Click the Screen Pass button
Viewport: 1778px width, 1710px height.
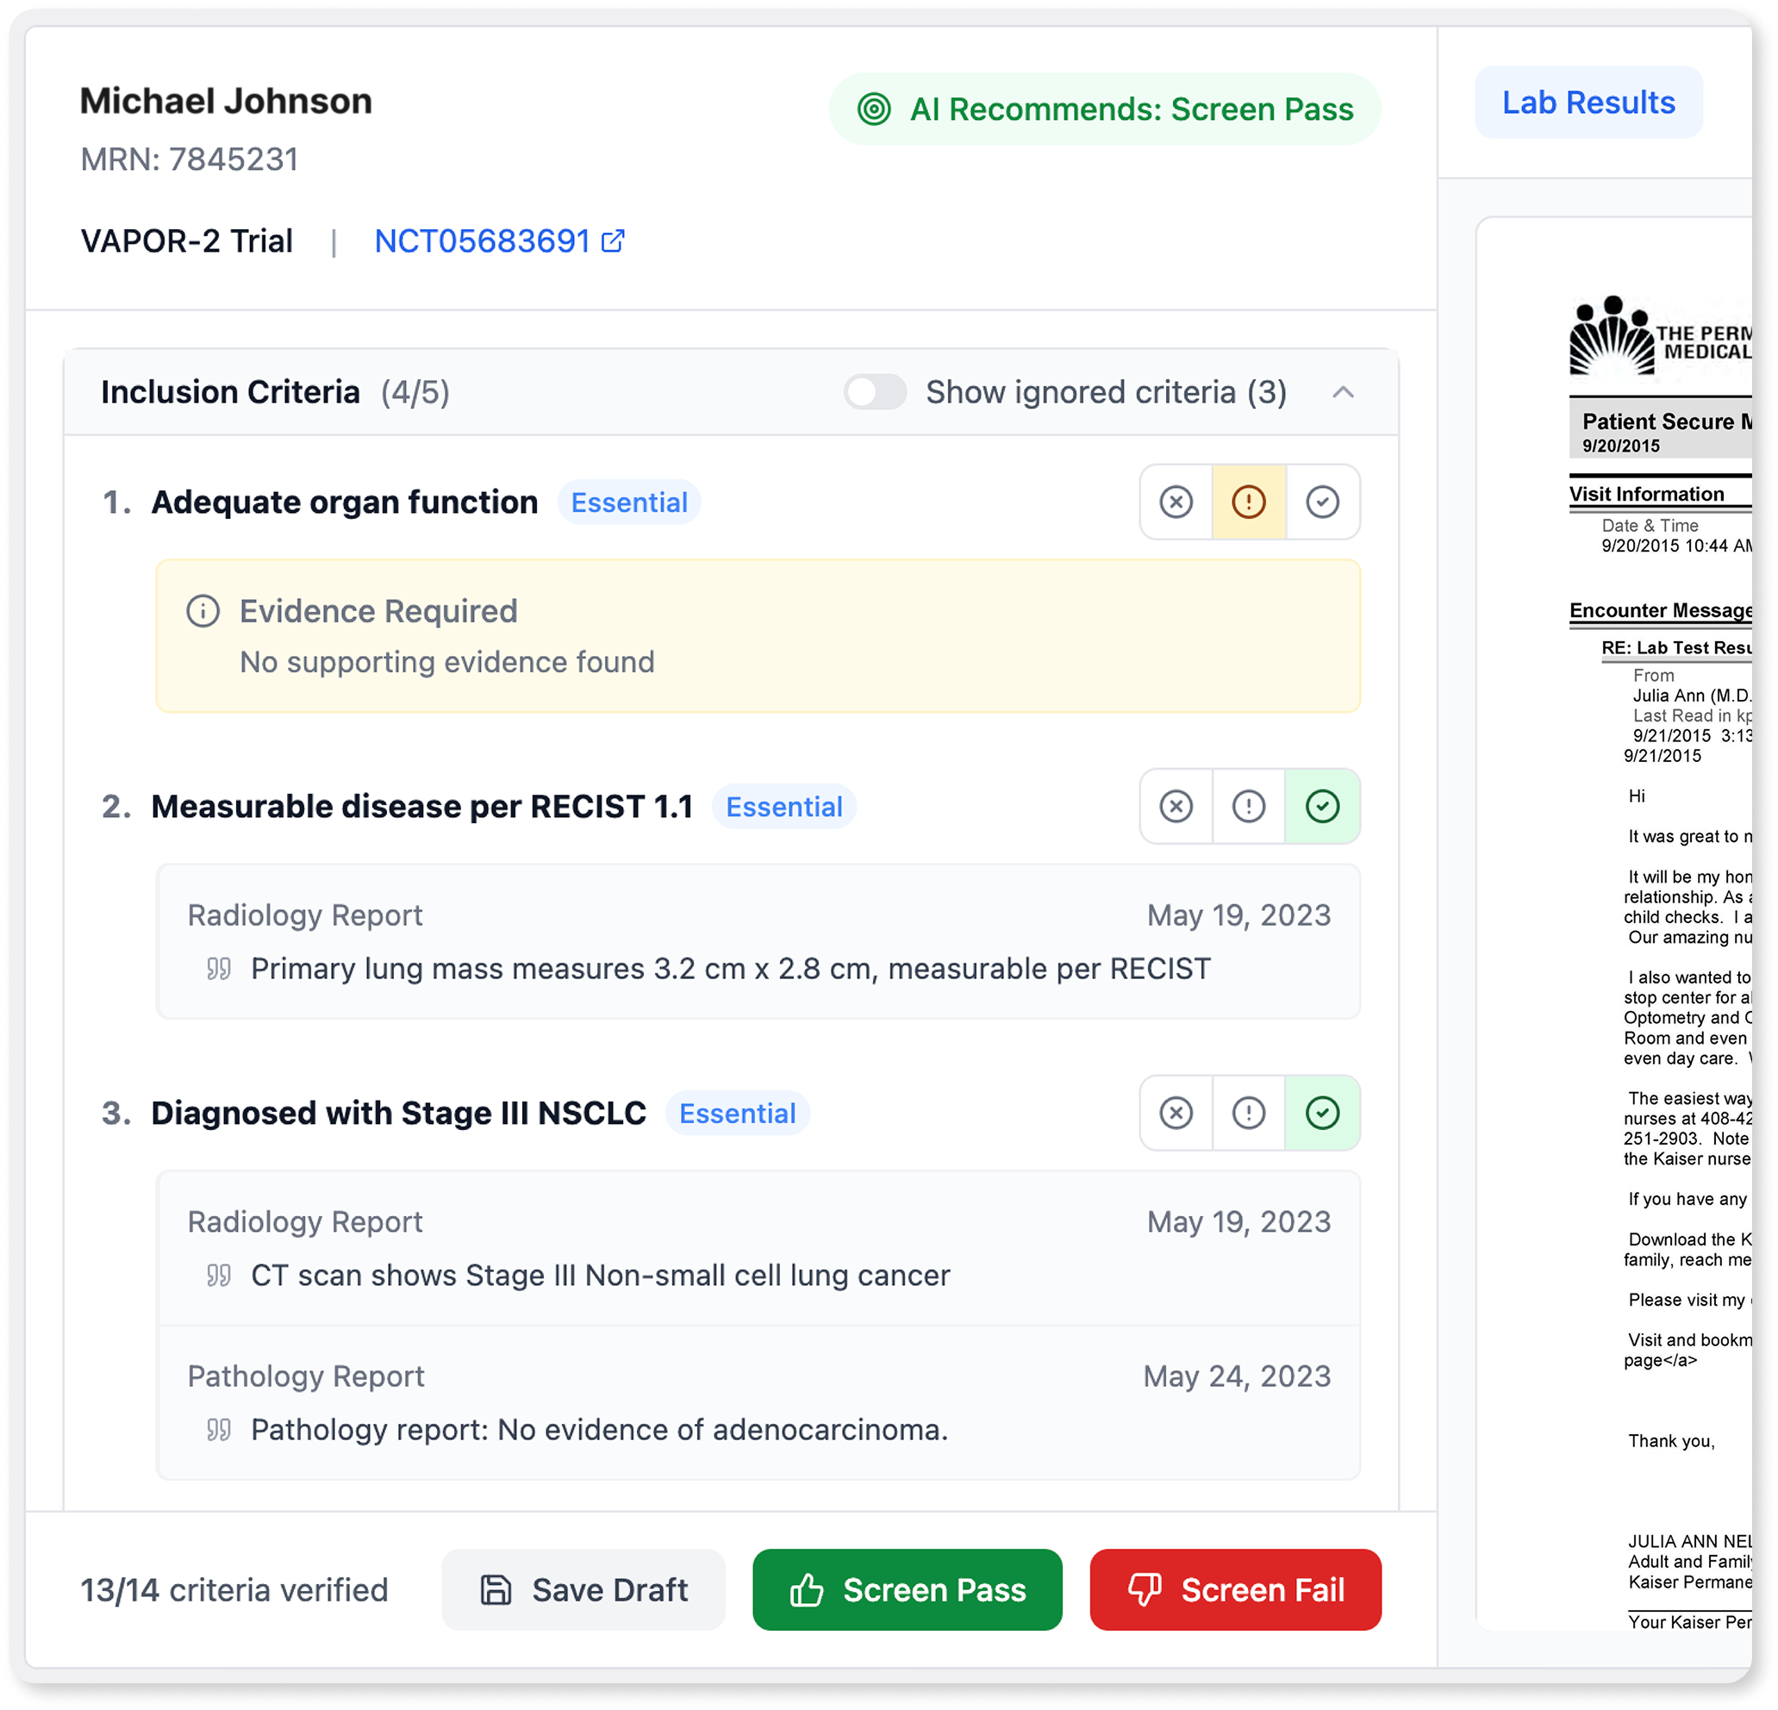906,1589
